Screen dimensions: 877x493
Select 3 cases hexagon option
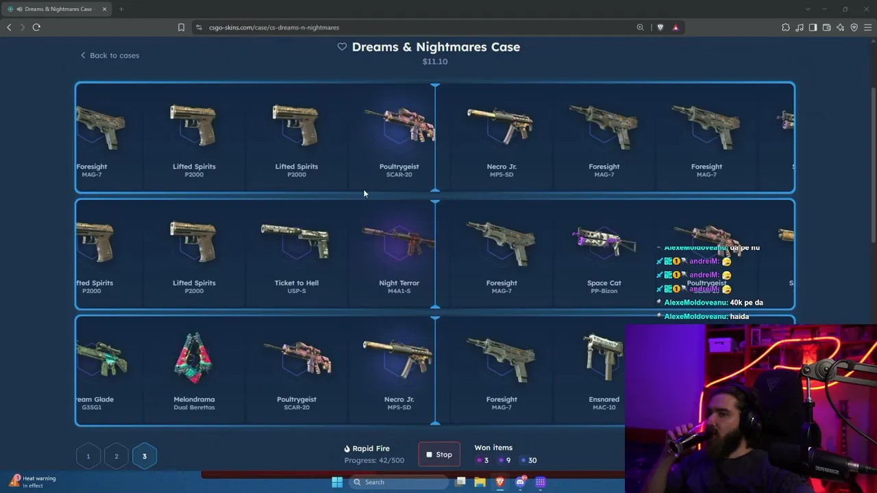145,456
